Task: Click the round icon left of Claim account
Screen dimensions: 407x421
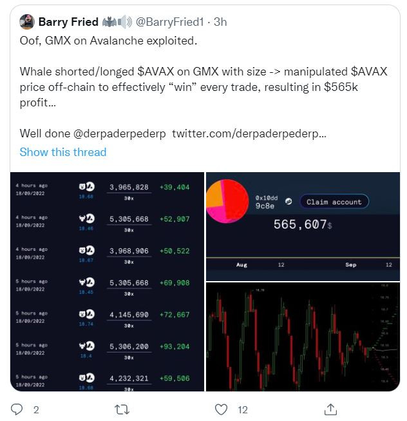Action: pyautogui.click(x=289, y=202)
